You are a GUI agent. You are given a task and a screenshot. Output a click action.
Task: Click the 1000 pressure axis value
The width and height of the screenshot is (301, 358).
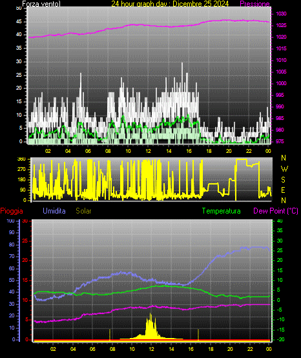pyautogui.click(x=281, y=83)
